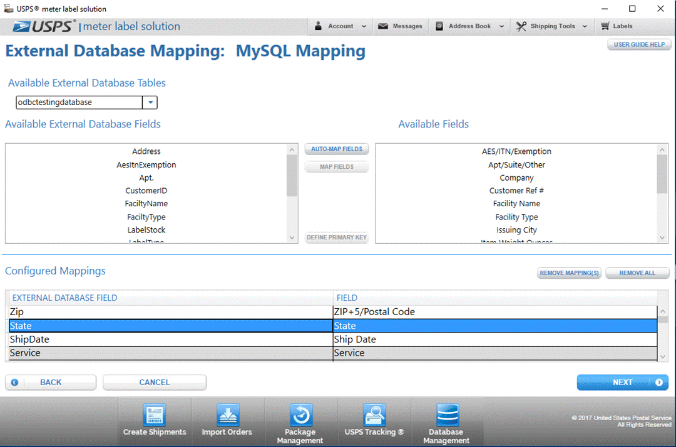The height and width of the screenshot is (447, 676).
Task: Click the NEXT arrow icon
Action: [x=658, y=383]
